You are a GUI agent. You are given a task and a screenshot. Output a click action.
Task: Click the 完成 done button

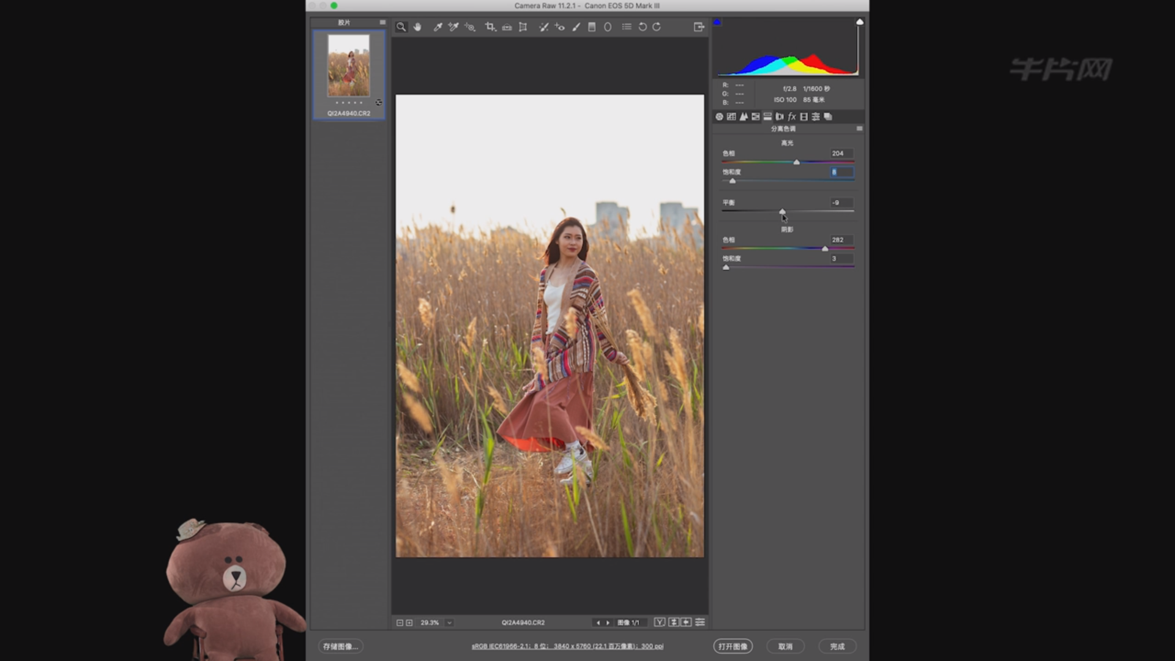pyautogui.click(x=837, y=646)
